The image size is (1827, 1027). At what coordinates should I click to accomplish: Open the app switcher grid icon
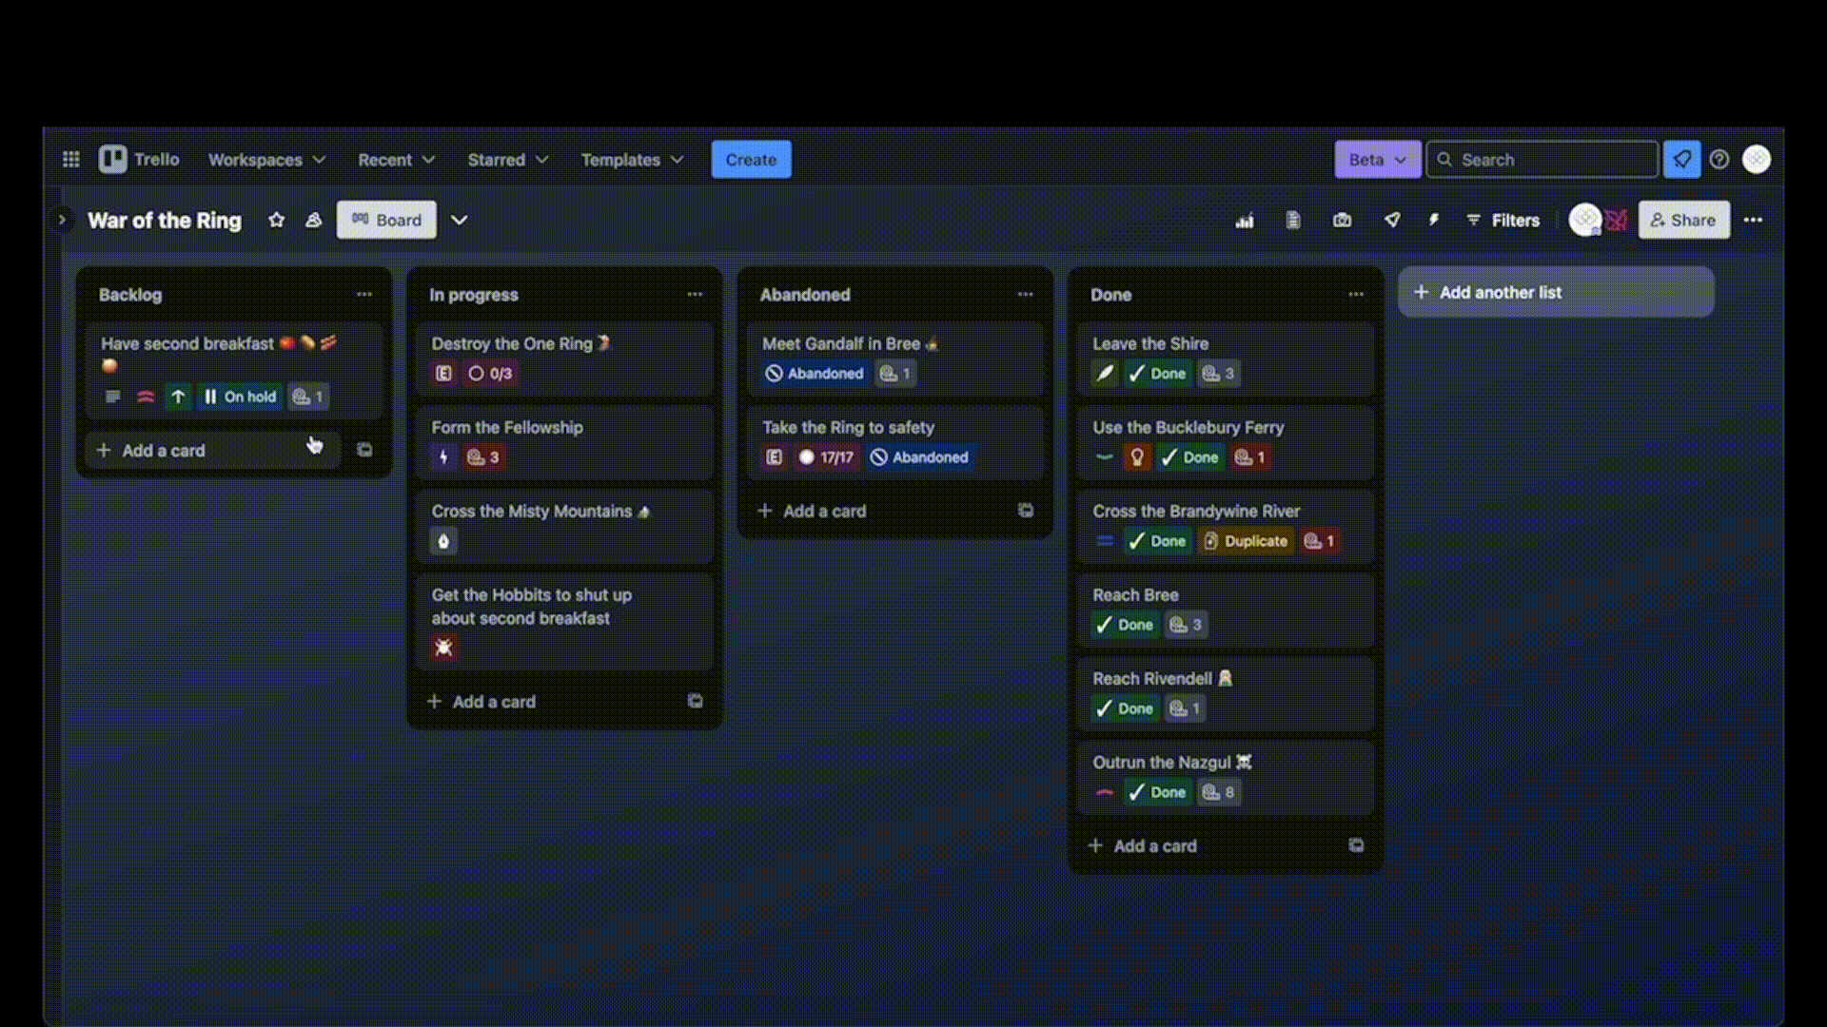pyautogui.click(x=70, y=160)
